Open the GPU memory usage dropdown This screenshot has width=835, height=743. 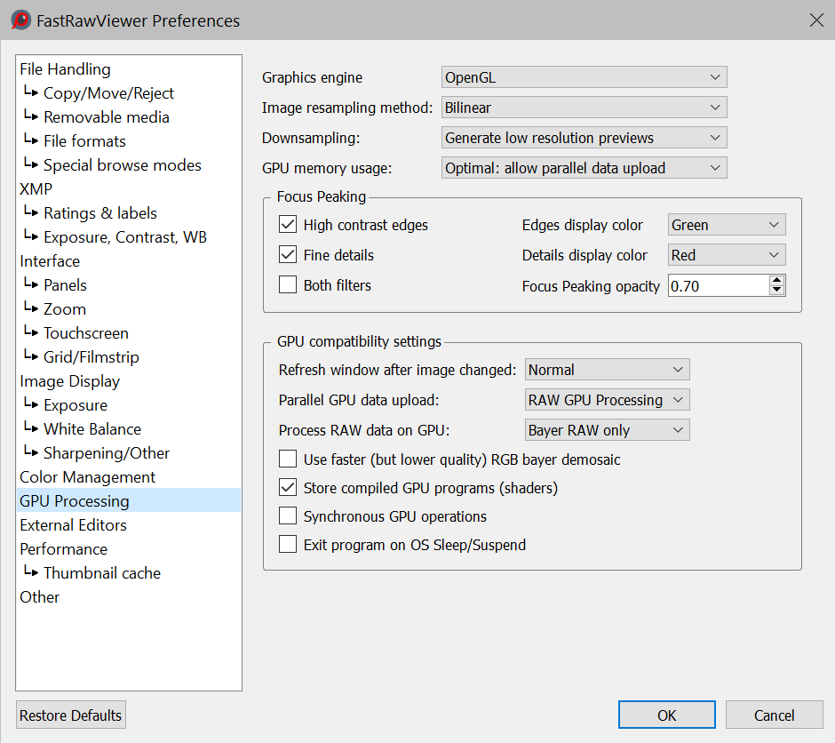584,168
